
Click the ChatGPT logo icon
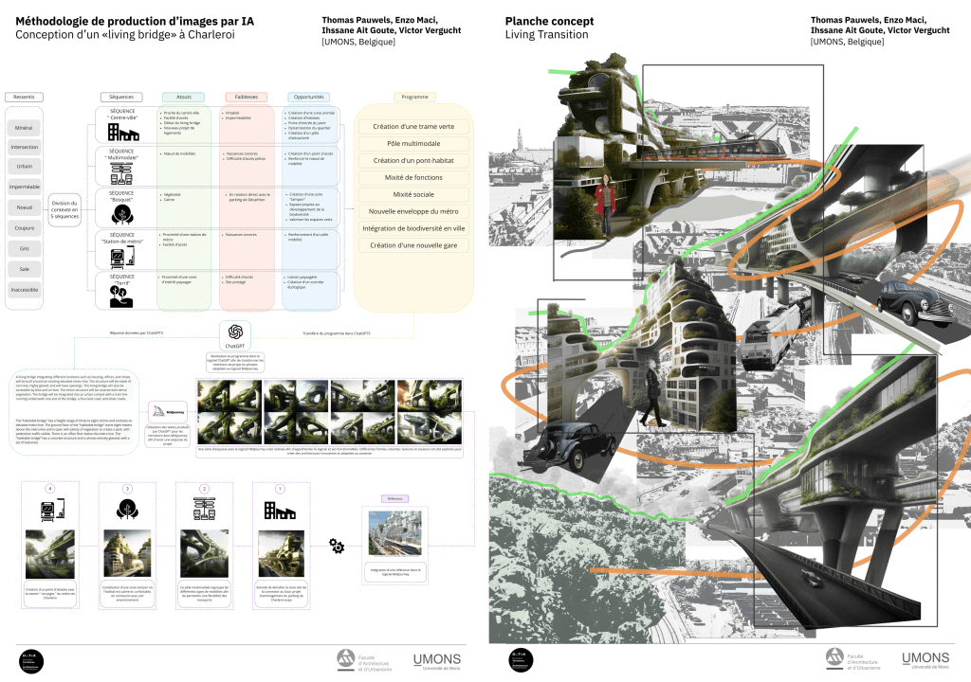click(x=236, y=331)
